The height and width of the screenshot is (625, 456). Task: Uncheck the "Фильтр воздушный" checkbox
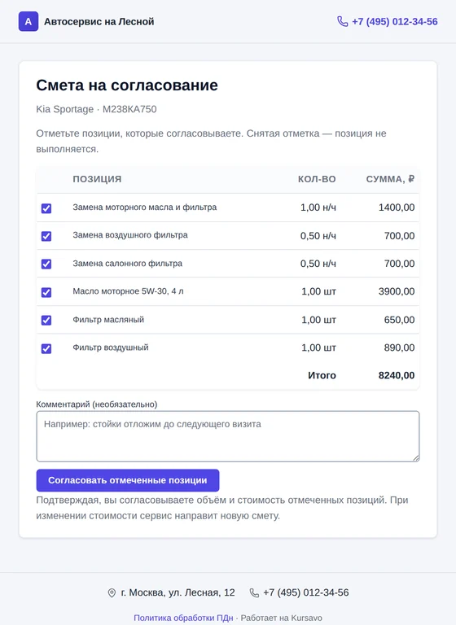[x=46, y=348]
